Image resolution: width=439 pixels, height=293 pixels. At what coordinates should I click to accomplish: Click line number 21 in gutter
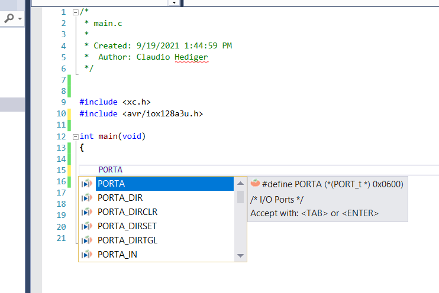[x=61, y=238]
